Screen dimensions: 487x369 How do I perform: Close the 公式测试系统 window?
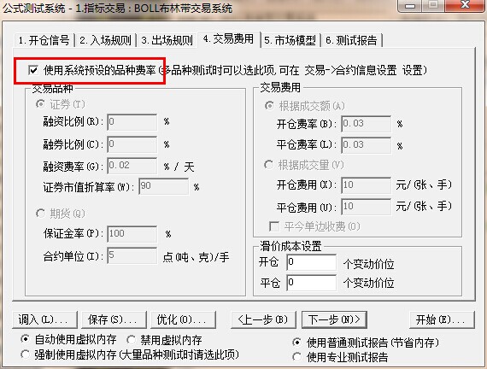[465, 5]
